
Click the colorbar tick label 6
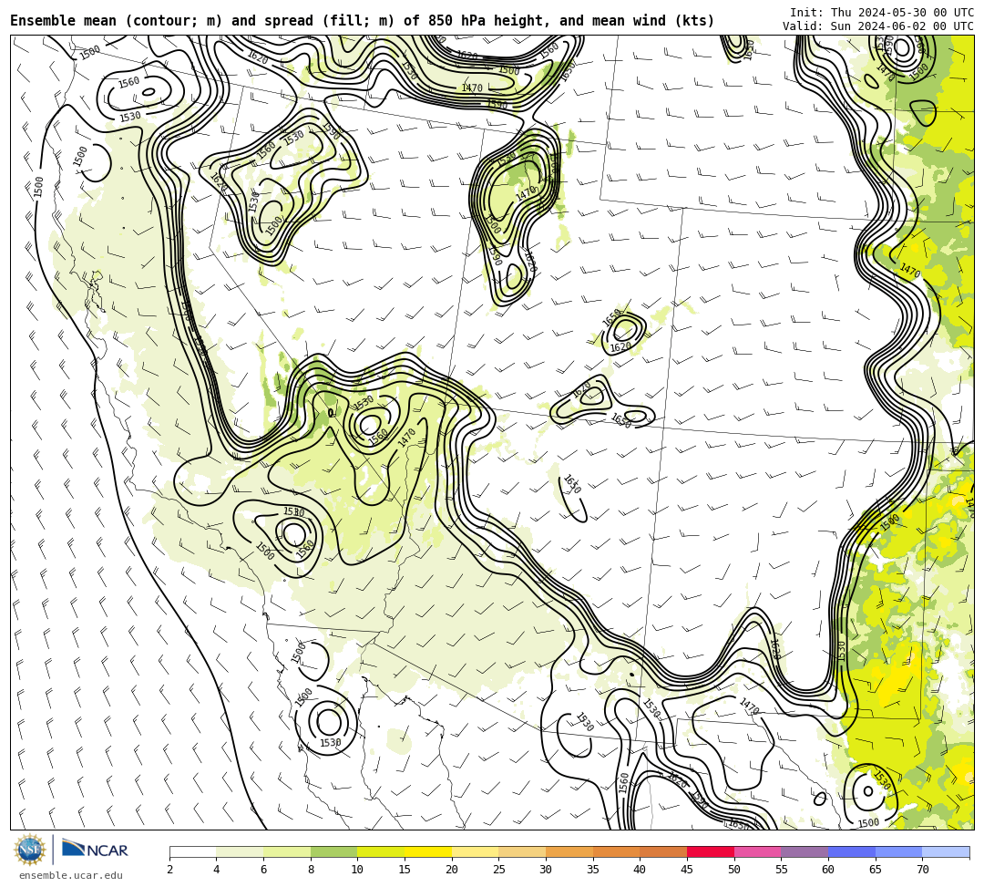click(x=263, y=870)
